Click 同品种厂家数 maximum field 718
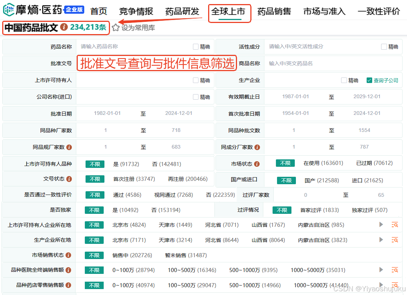 tap(176, 130)
